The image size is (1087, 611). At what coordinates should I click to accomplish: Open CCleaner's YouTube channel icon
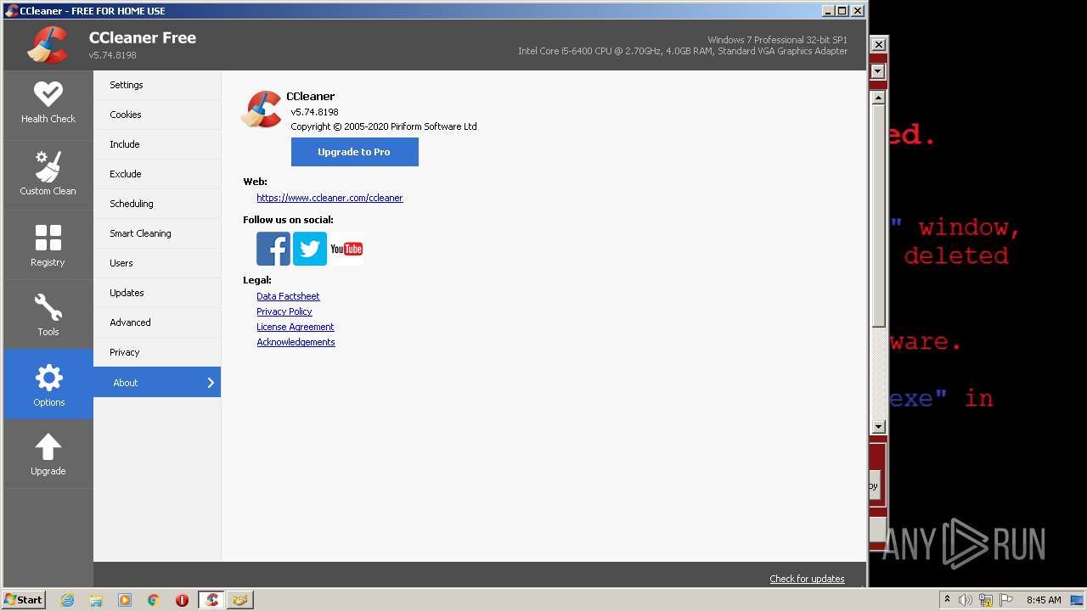[x=346, y=249]
